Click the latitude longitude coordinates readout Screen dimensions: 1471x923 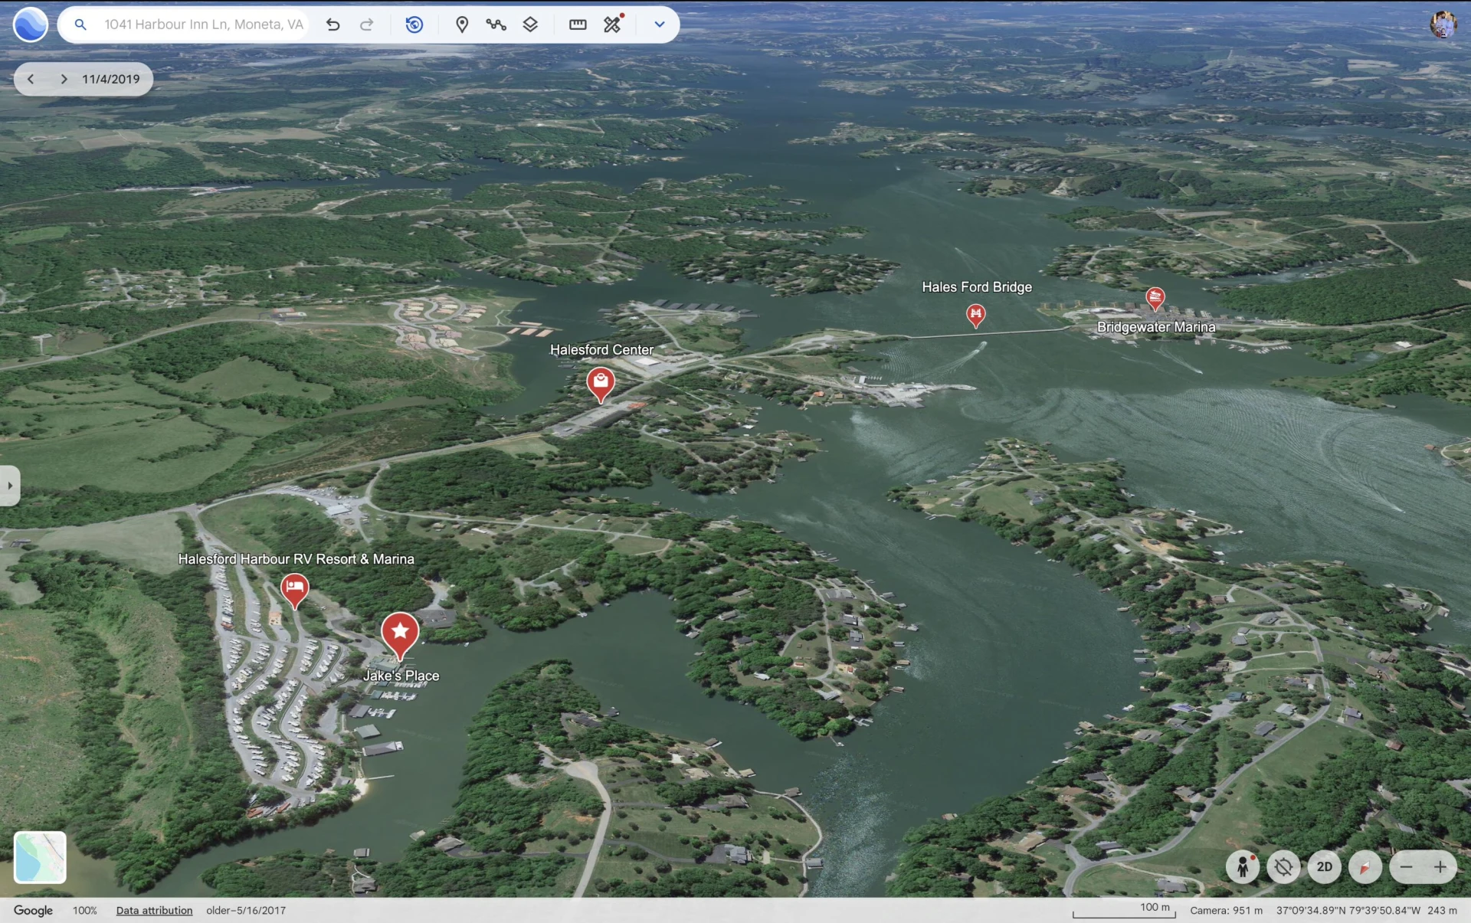[1348, 910]
